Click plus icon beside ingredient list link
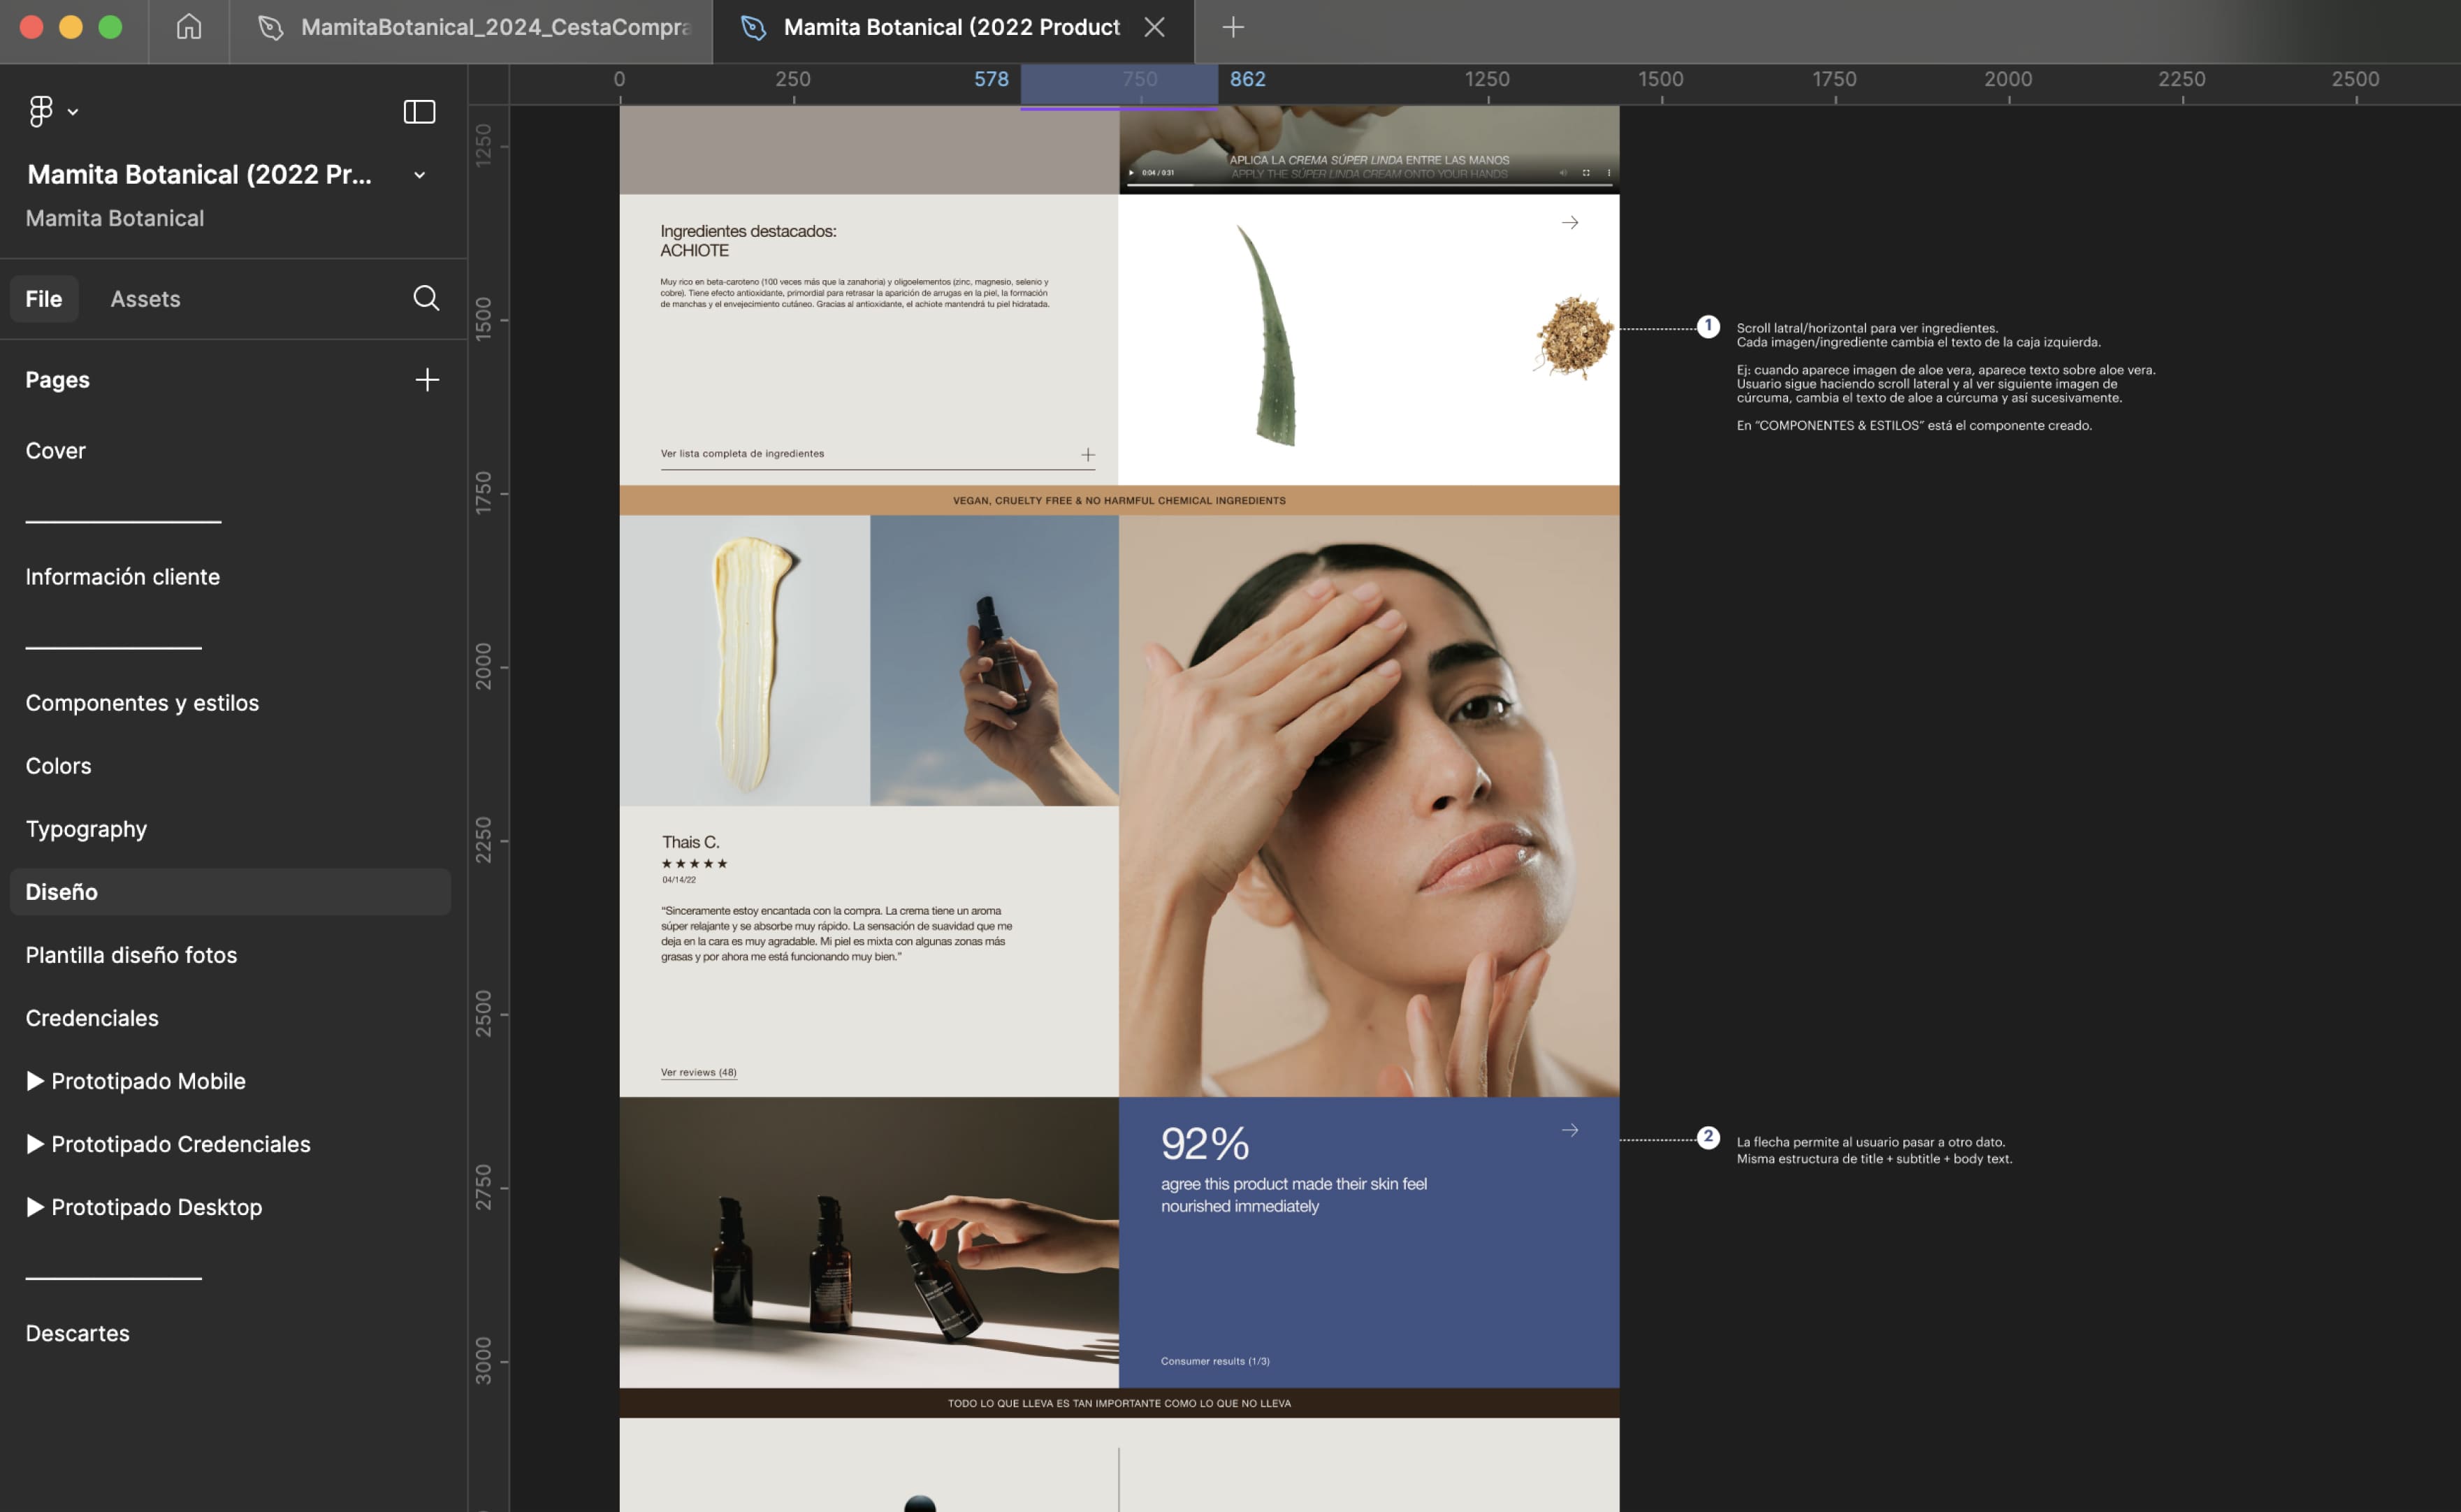This screenshot has height=1512, width=2461. pos(1088,455)
